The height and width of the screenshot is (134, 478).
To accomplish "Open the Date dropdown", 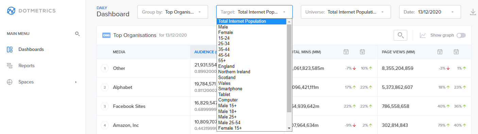I will tap(430, 12).
